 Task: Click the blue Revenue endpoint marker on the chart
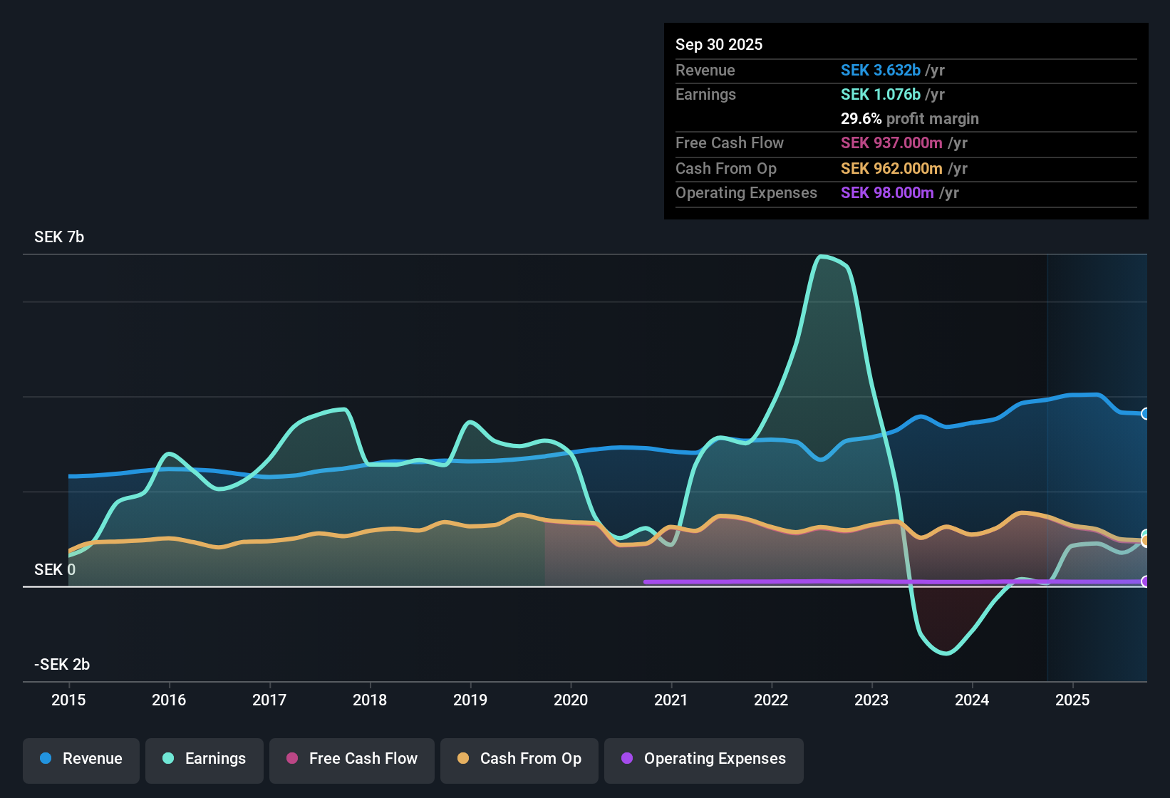(1145, 414)
